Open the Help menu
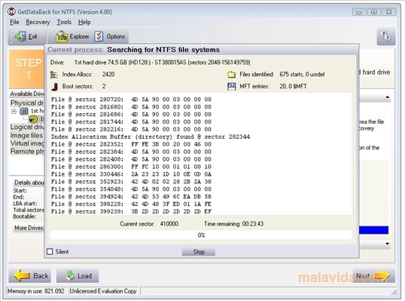Image resolution: width=405 pixels, height=301 pixels. click(84, 23)
